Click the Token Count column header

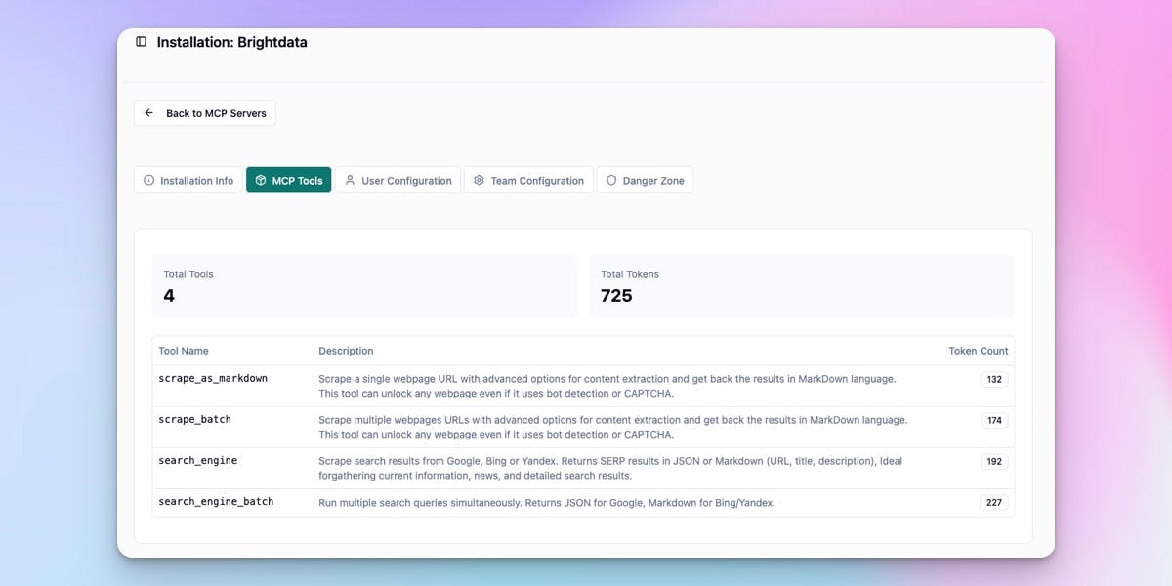pos(978,351)
